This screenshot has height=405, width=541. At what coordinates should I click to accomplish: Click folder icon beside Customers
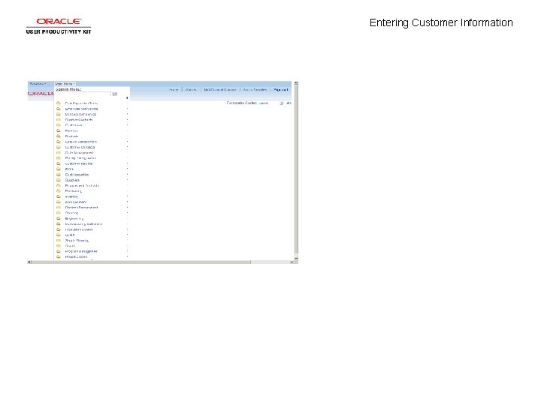coord(59,125)
